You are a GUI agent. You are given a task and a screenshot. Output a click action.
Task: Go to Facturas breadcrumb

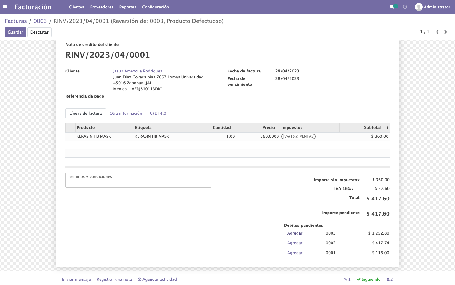pos(16,21)
